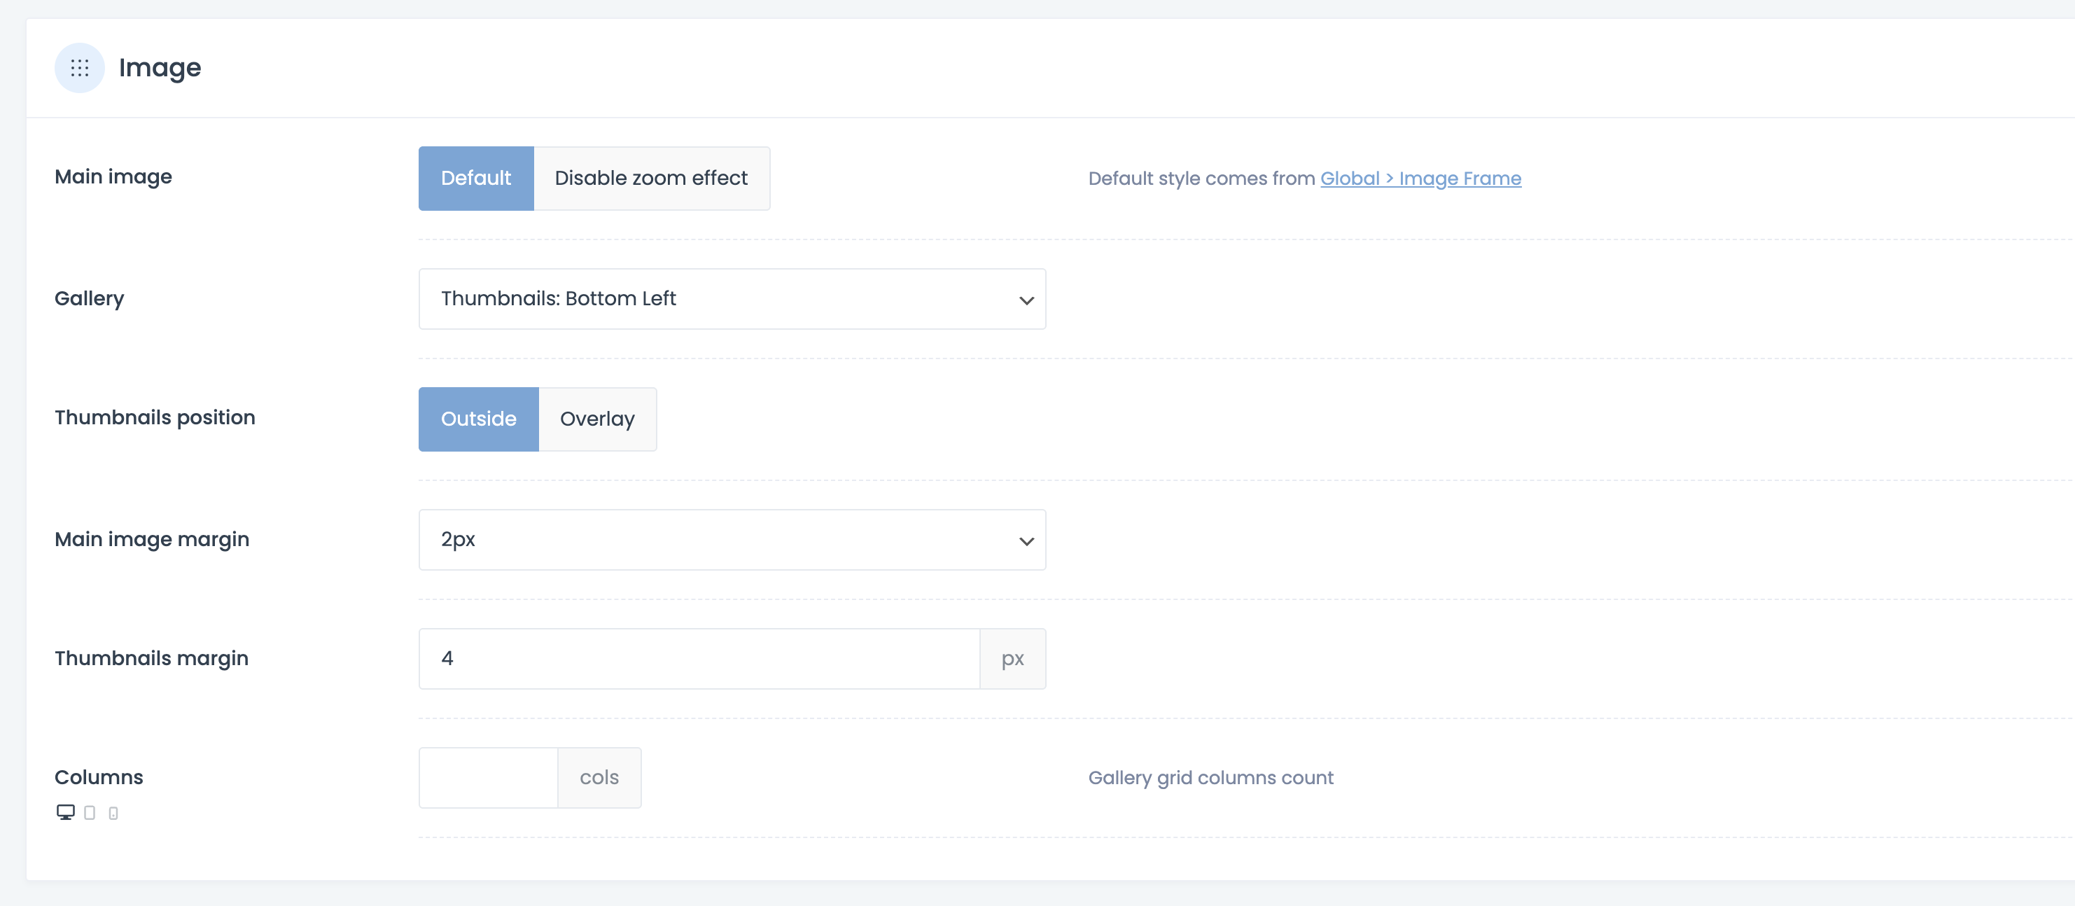Click the Image section heading
This screenshot has width=2075, height=906.
[x=160, y=68]
